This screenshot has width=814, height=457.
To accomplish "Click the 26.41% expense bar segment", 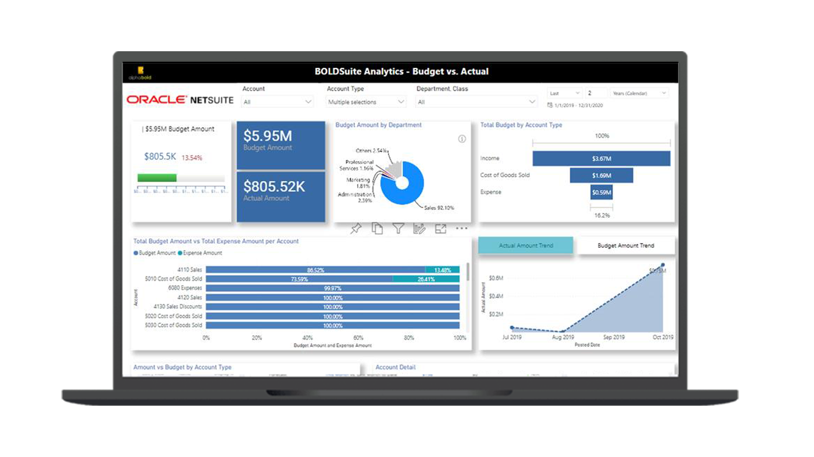I will click(x=426, y=279).
